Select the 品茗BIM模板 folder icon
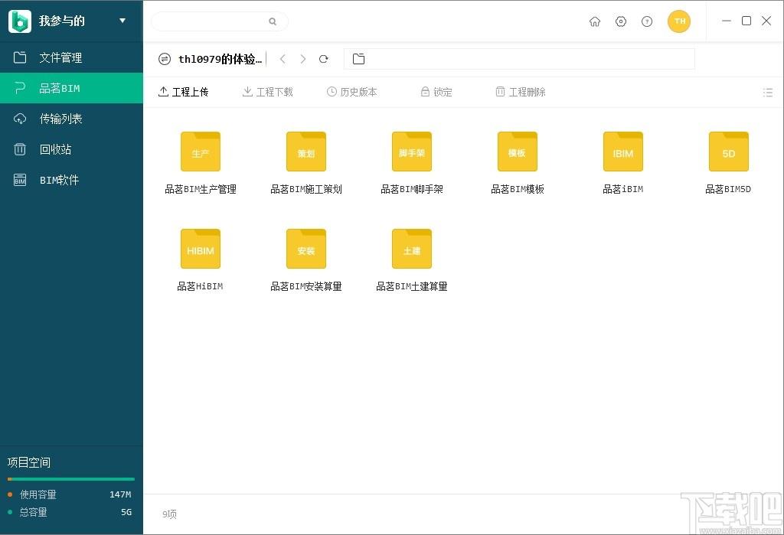 518,152
